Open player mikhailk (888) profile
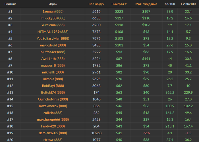The width and height of the screenshot is (199, 142). tap(53, 72)
